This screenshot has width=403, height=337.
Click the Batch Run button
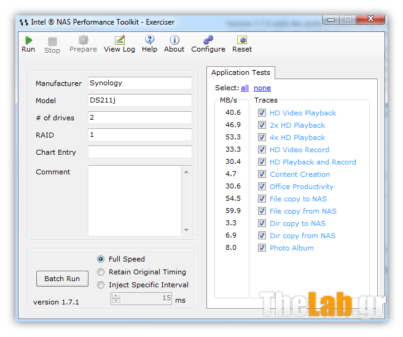point(62,279)
